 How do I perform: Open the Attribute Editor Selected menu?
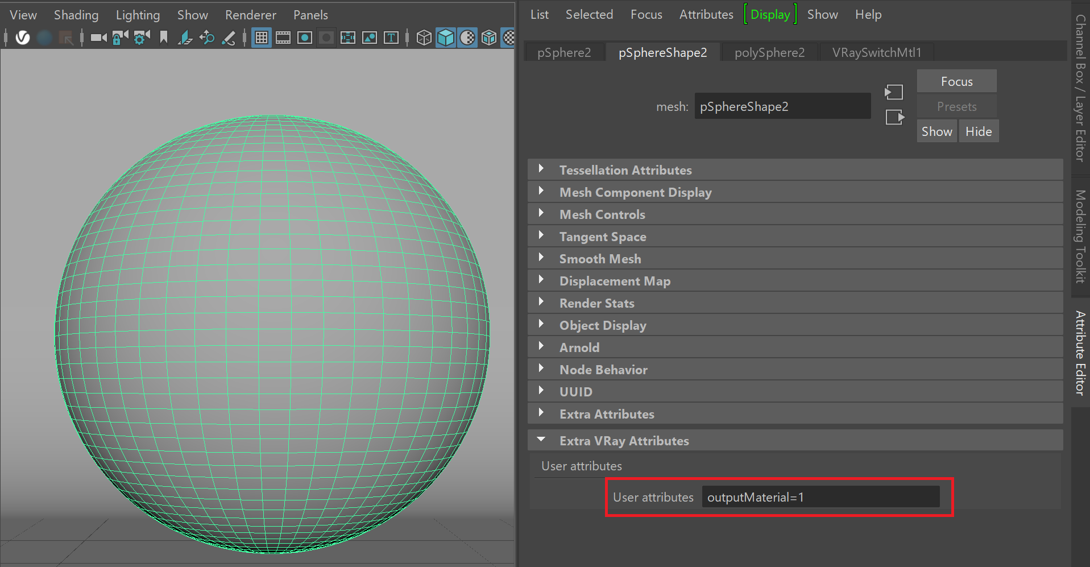589,14
